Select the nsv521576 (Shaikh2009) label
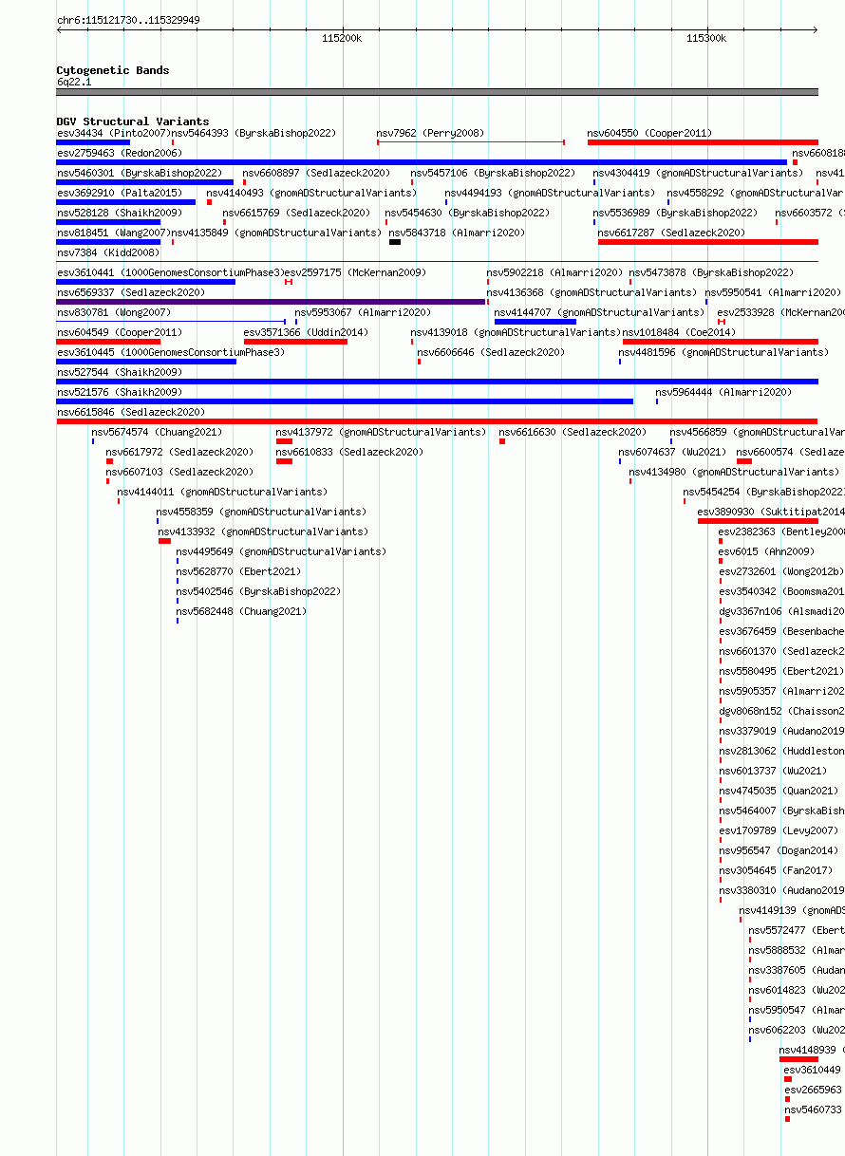 tap(119, 393)
